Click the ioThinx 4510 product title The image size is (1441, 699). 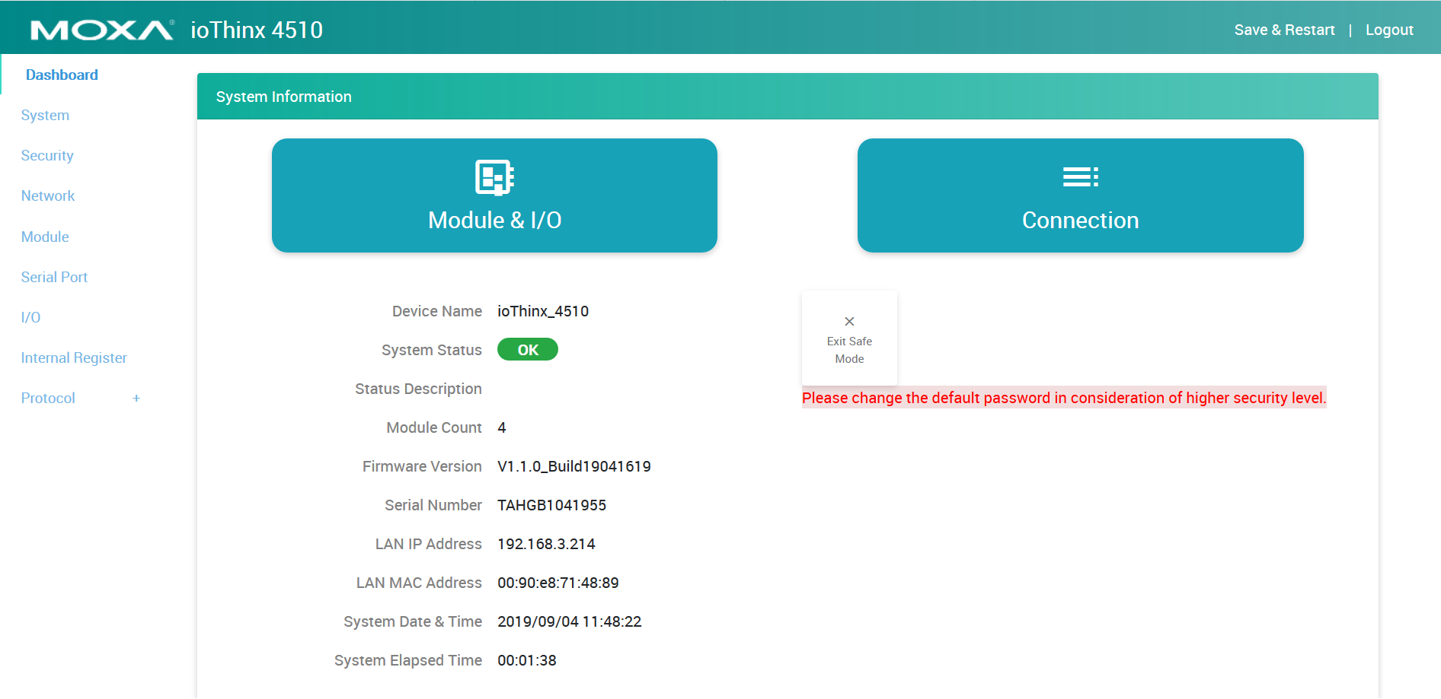pos(257,30)
